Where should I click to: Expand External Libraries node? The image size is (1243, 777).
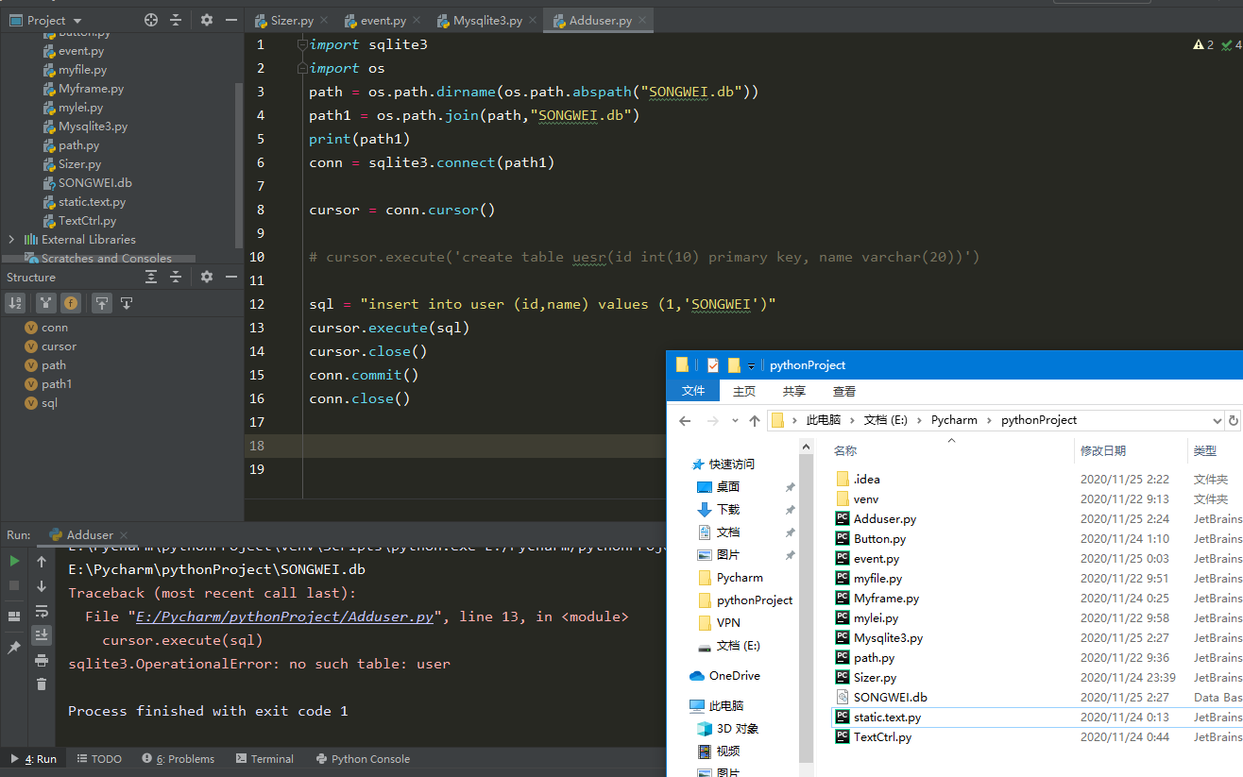[11, 240]
